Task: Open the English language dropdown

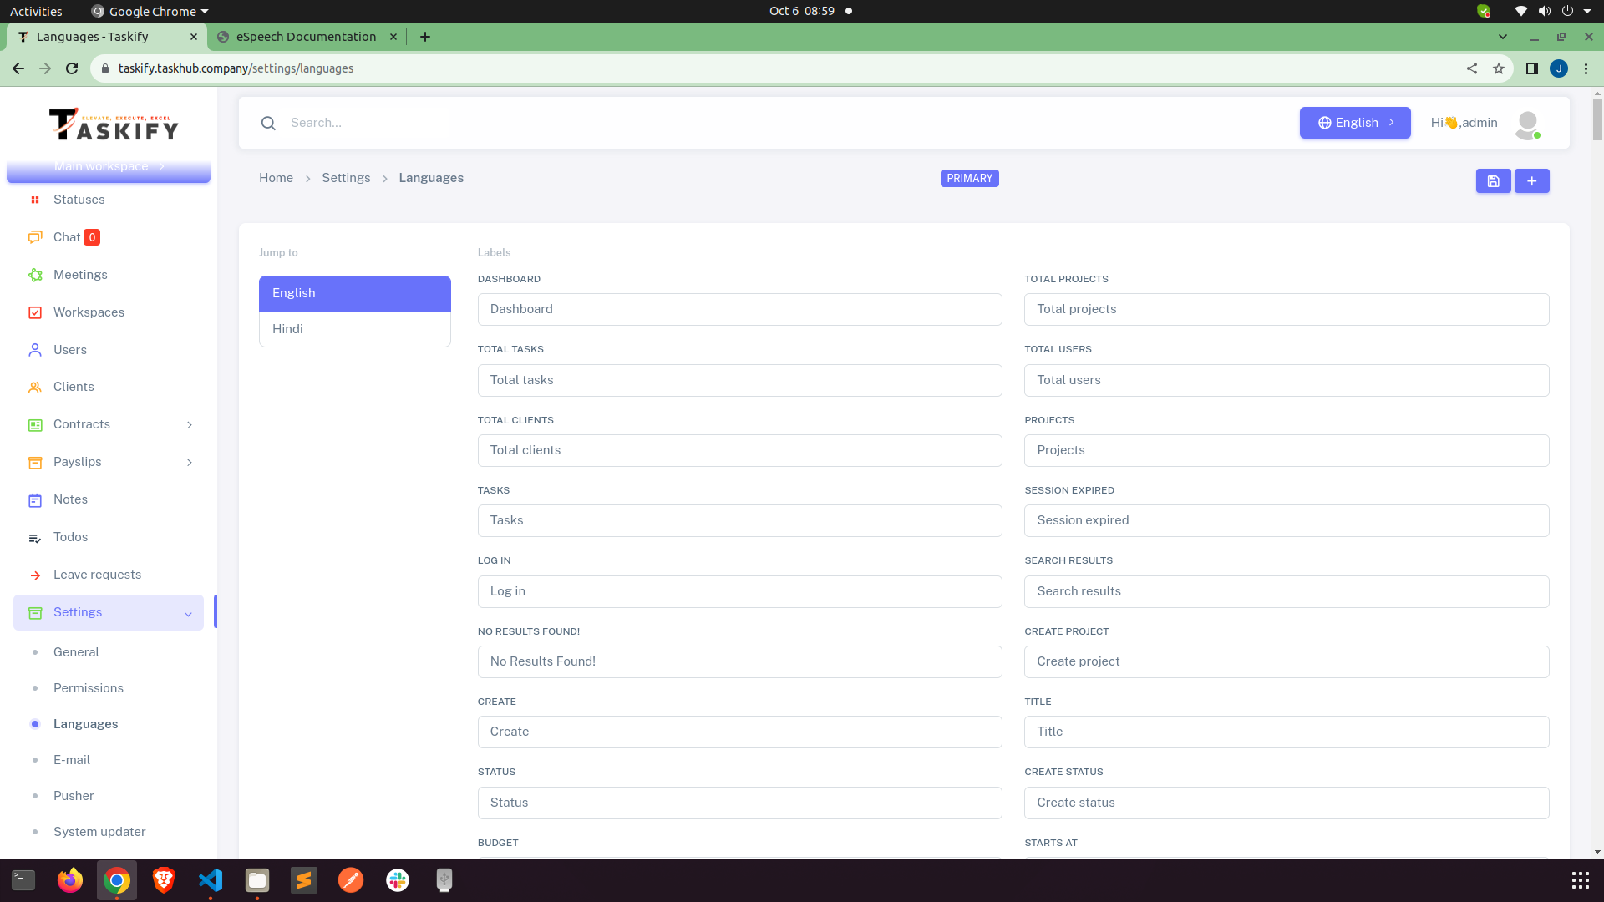Action: [1354, 123]
